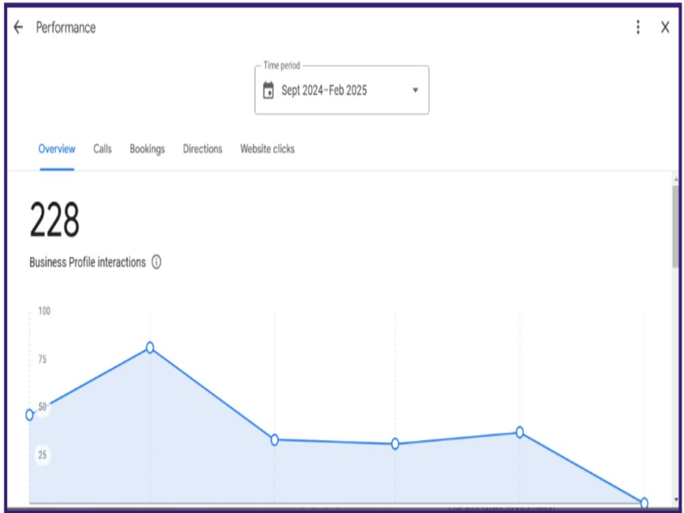Select the Directions tab
The height and width of the screenshot is (513, 684).
[x=202, y=149]
